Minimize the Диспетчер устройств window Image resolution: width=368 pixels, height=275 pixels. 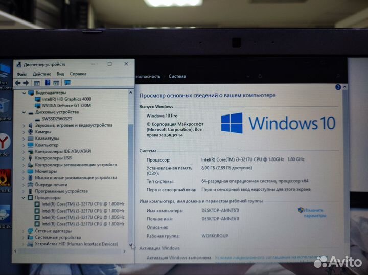[93, 64]
